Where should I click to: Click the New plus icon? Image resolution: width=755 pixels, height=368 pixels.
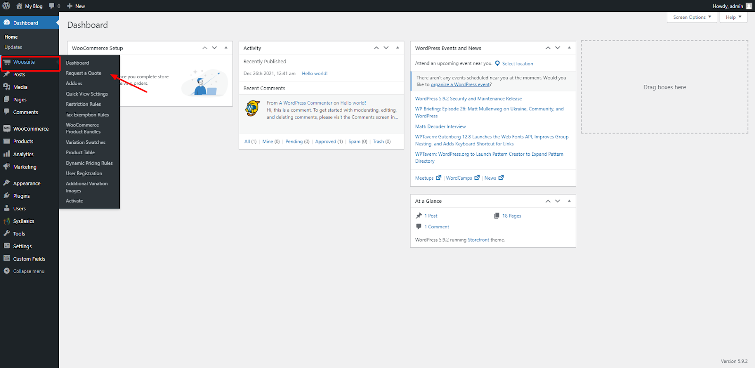pos(70,6)
